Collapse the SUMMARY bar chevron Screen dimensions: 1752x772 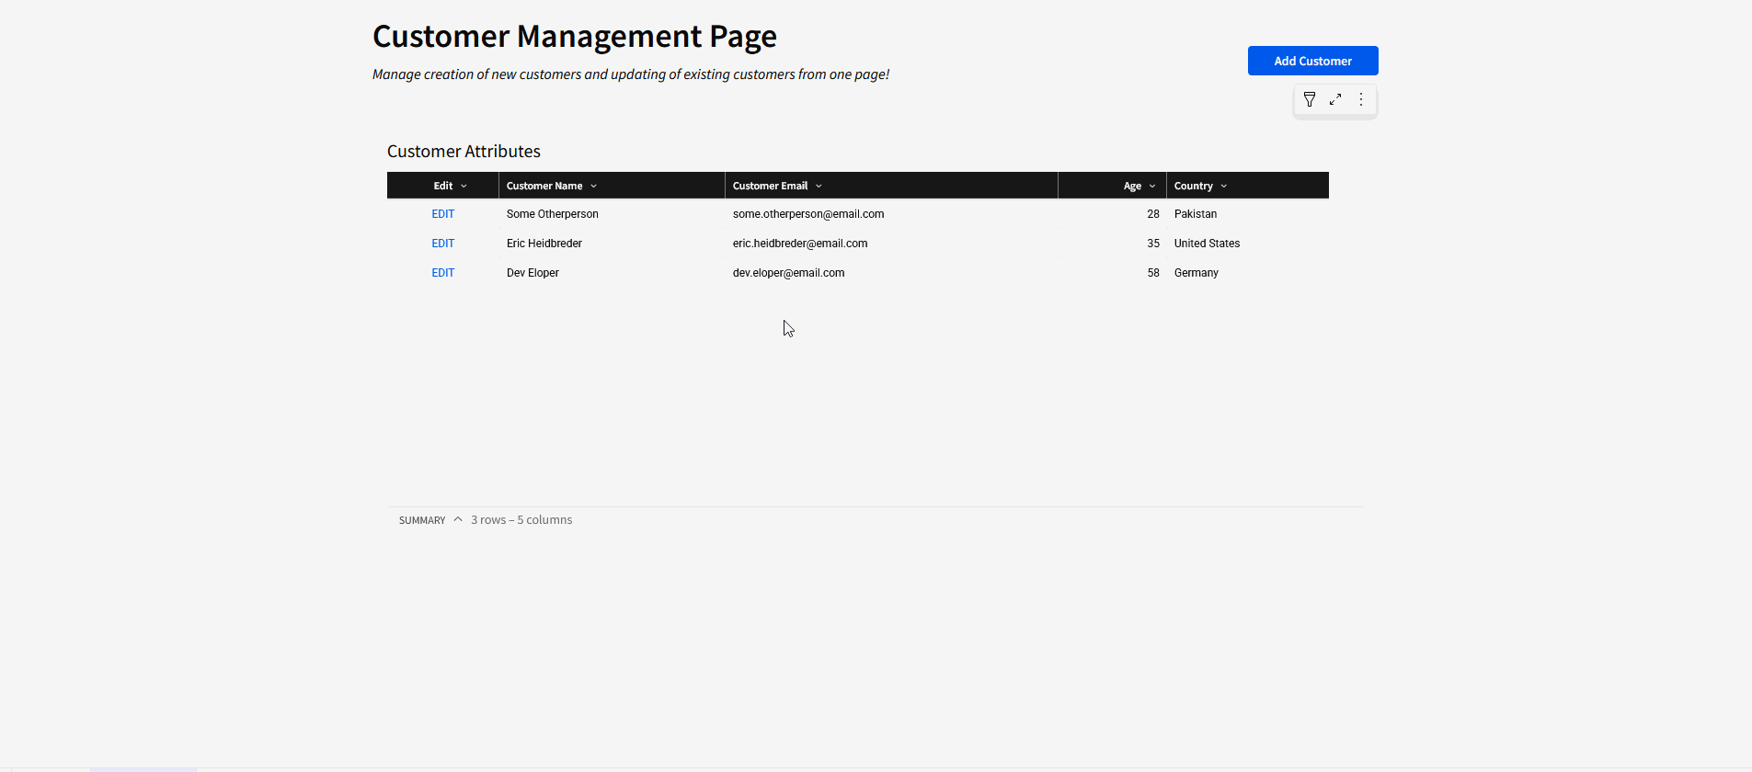[x=458, y=520]
